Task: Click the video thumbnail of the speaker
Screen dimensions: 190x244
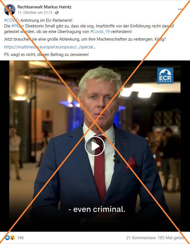Action: pyautogui.click(x=95, y=146)
